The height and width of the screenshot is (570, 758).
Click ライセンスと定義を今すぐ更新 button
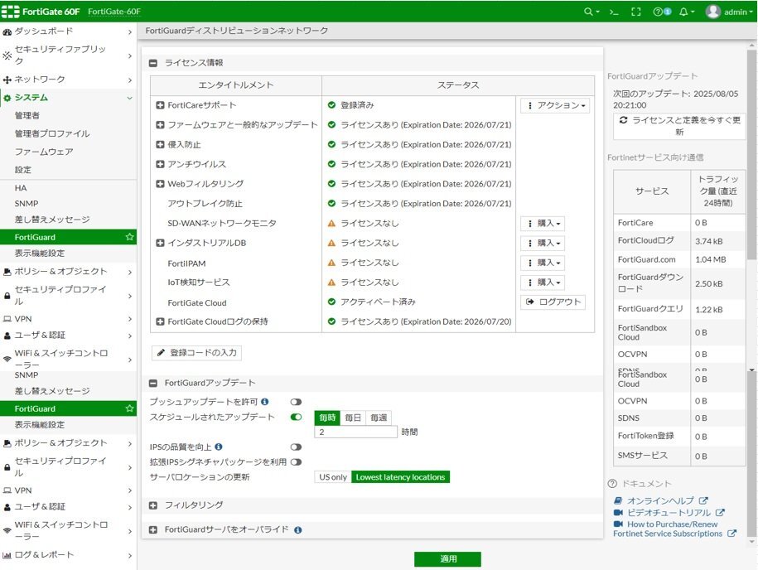[x=679, y=126]
